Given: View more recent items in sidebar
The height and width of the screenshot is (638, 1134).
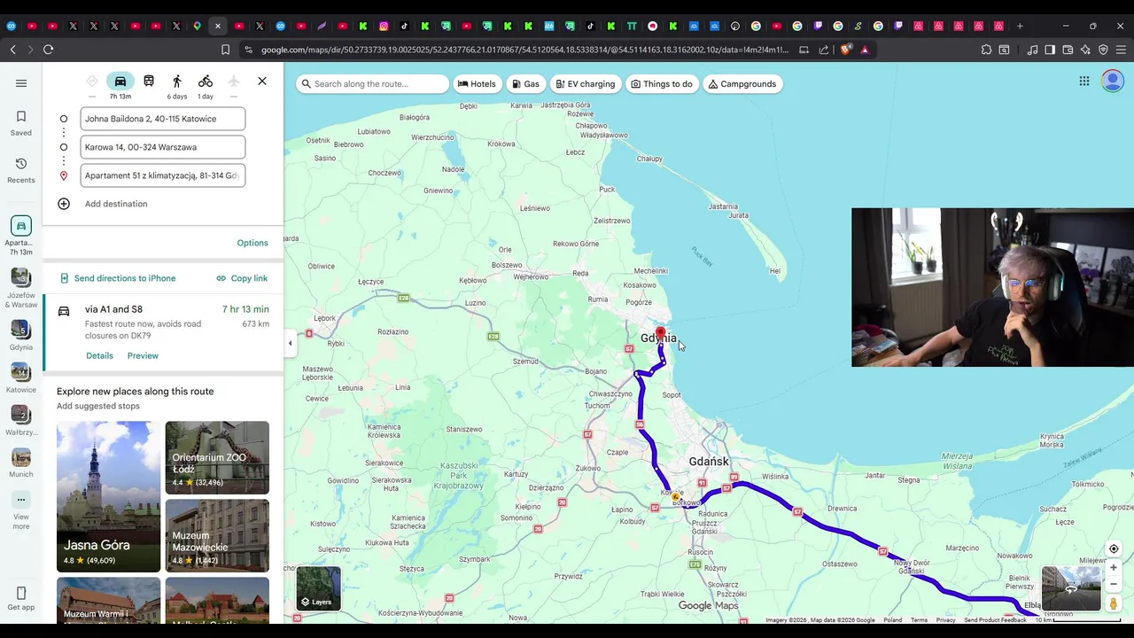Looking at the screenshot, I should (x=21, y=510).
